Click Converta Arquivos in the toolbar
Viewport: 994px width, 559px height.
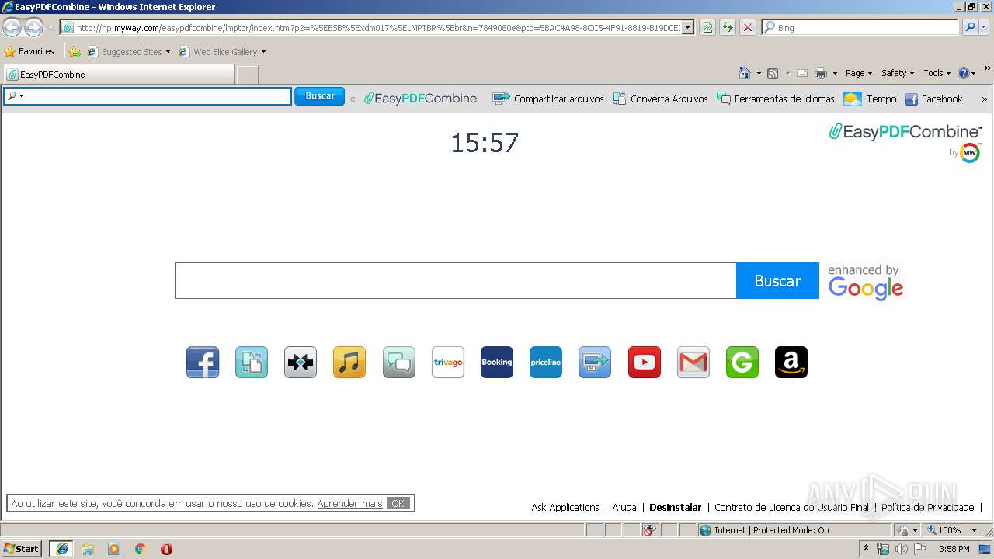661,99
